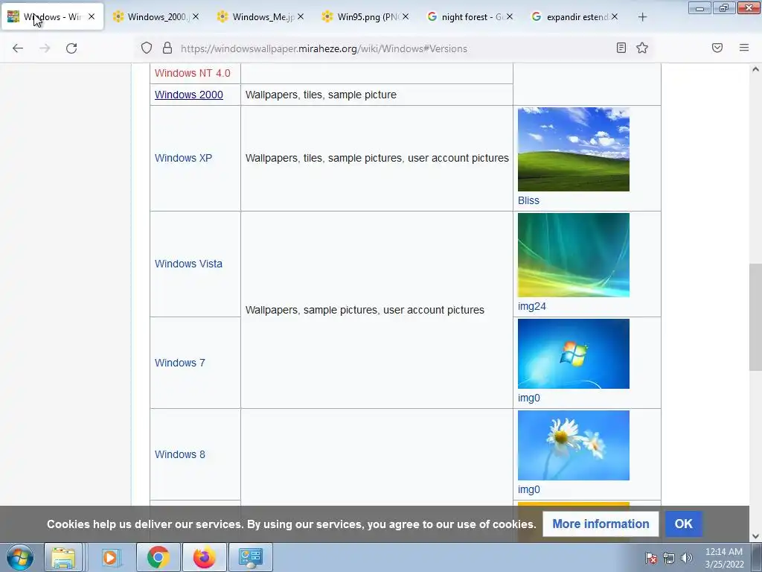Open the Windows 8 link
762x572 pixels.
coord(180,454)
